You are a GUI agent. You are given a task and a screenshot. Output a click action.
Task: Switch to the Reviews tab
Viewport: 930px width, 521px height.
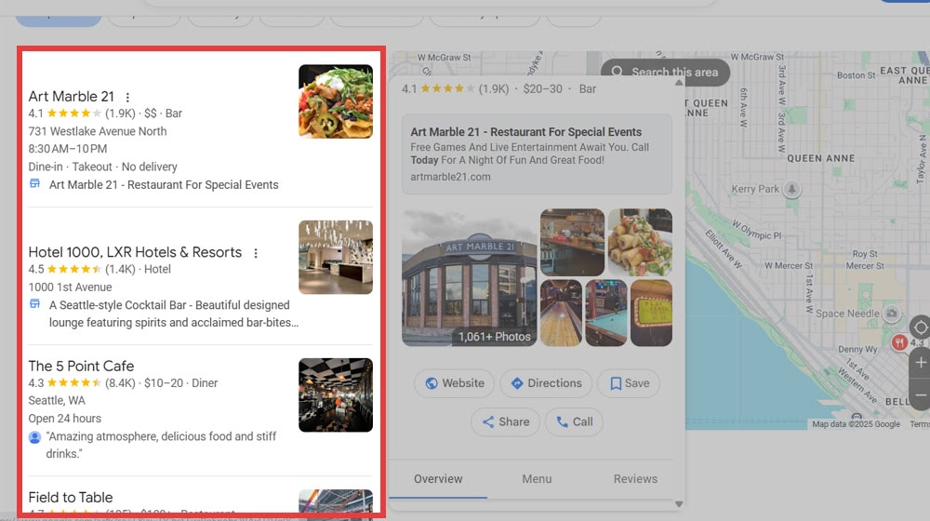click(635, 479)
